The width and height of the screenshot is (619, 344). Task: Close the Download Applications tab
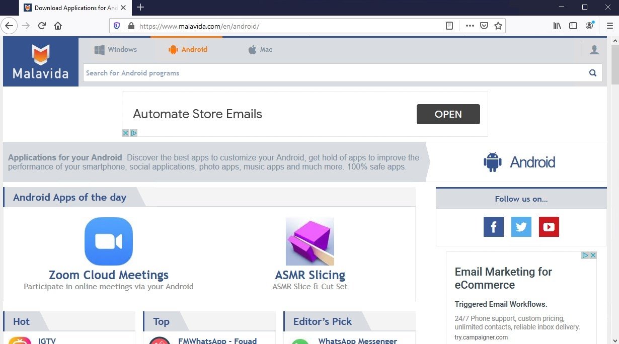click(x=123, y=8)
